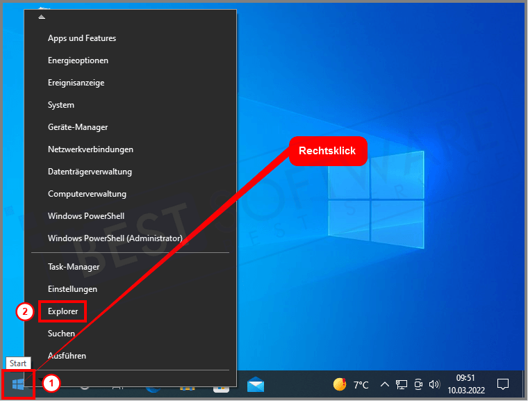Open Geräte-Manager menu item

(x=78, y=127)
